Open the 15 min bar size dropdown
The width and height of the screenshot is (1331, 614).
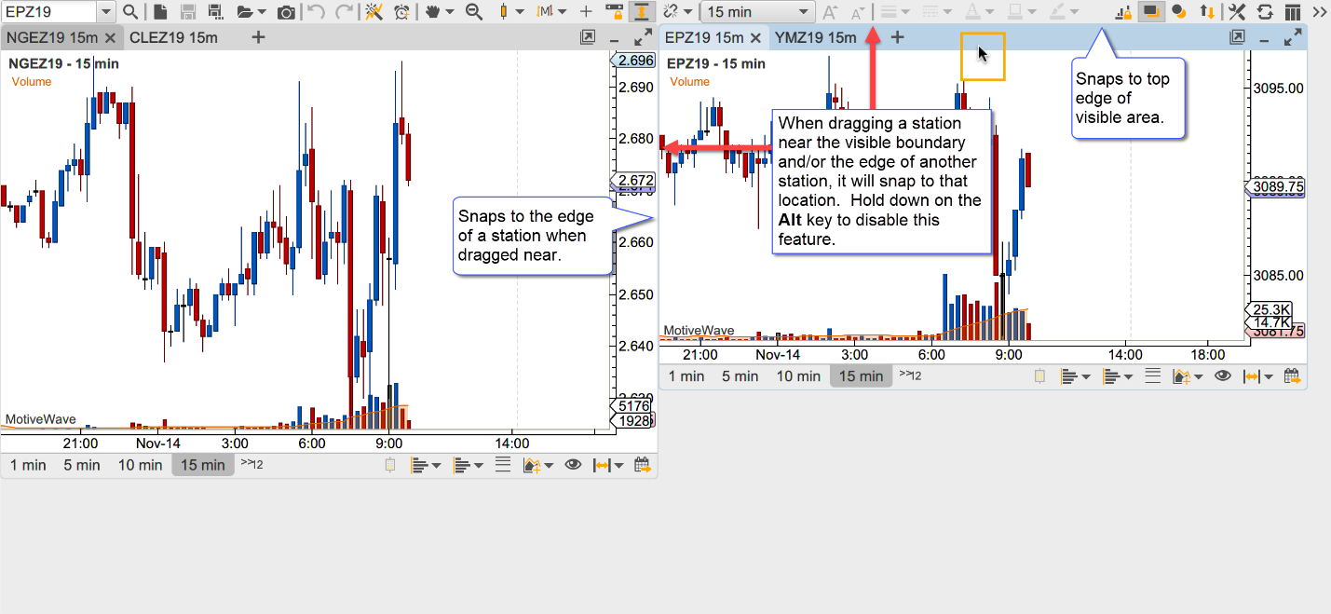pos(757,12)
